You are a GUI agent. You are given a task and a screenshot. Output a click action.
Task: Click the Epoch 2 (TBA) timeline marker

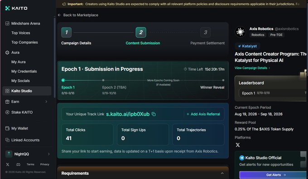pyautogui.click(x=103, y=80)
